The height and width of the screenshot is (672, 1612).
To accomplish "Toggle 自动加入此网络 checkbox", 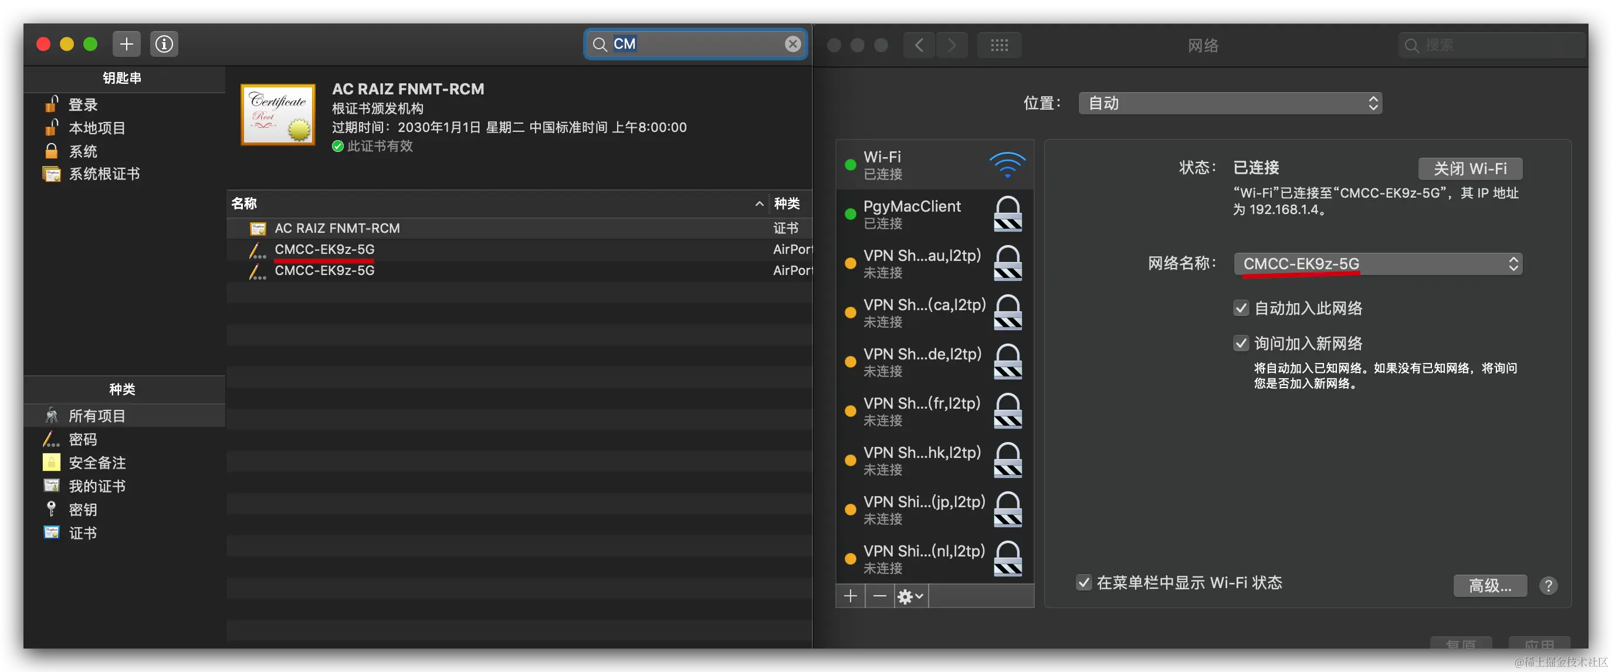I will 1241,308.
